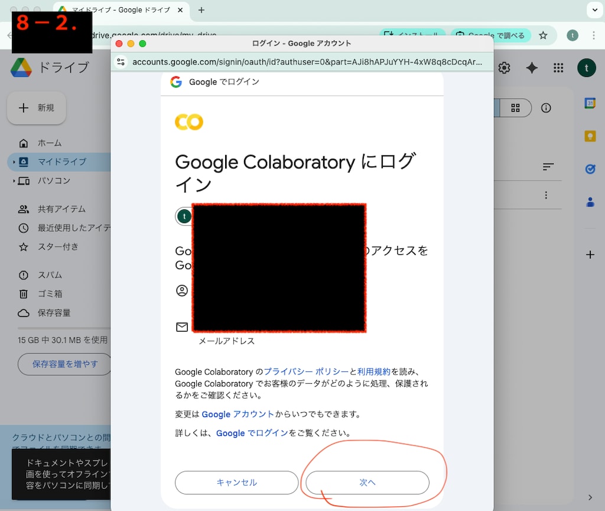Open Drive settings via the gear icon
The height and width of the screenshot is (511, 605).
[504, 67]
